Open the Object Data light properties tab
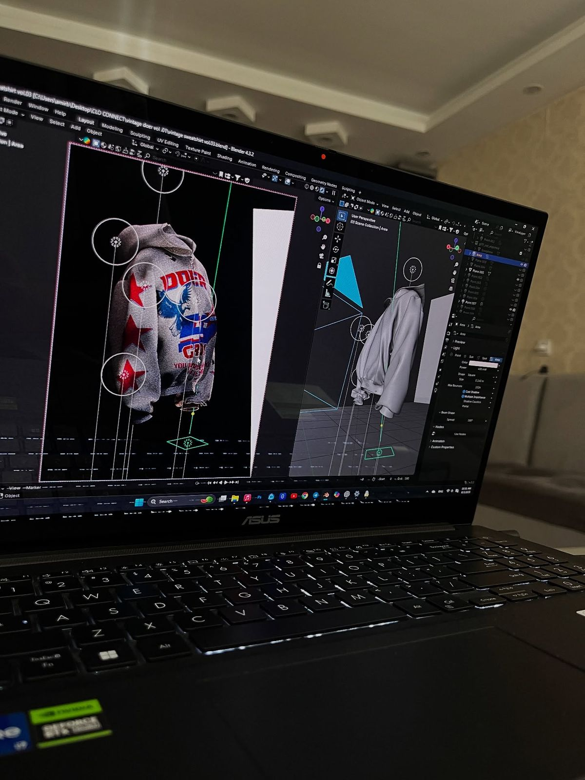The height and width of the screenshot is (780, 585). [436, 390]
